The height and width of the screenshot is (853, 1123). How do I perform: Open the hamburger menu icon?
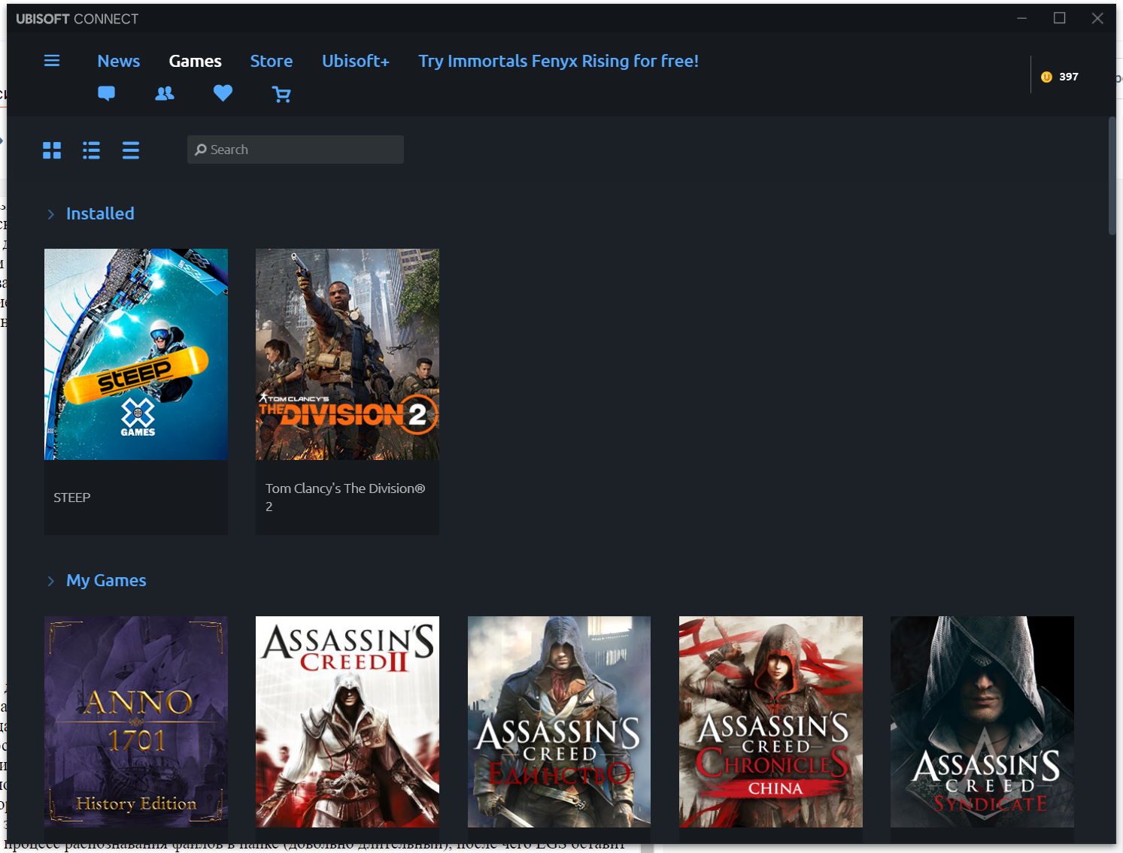(x=52, y=61)
